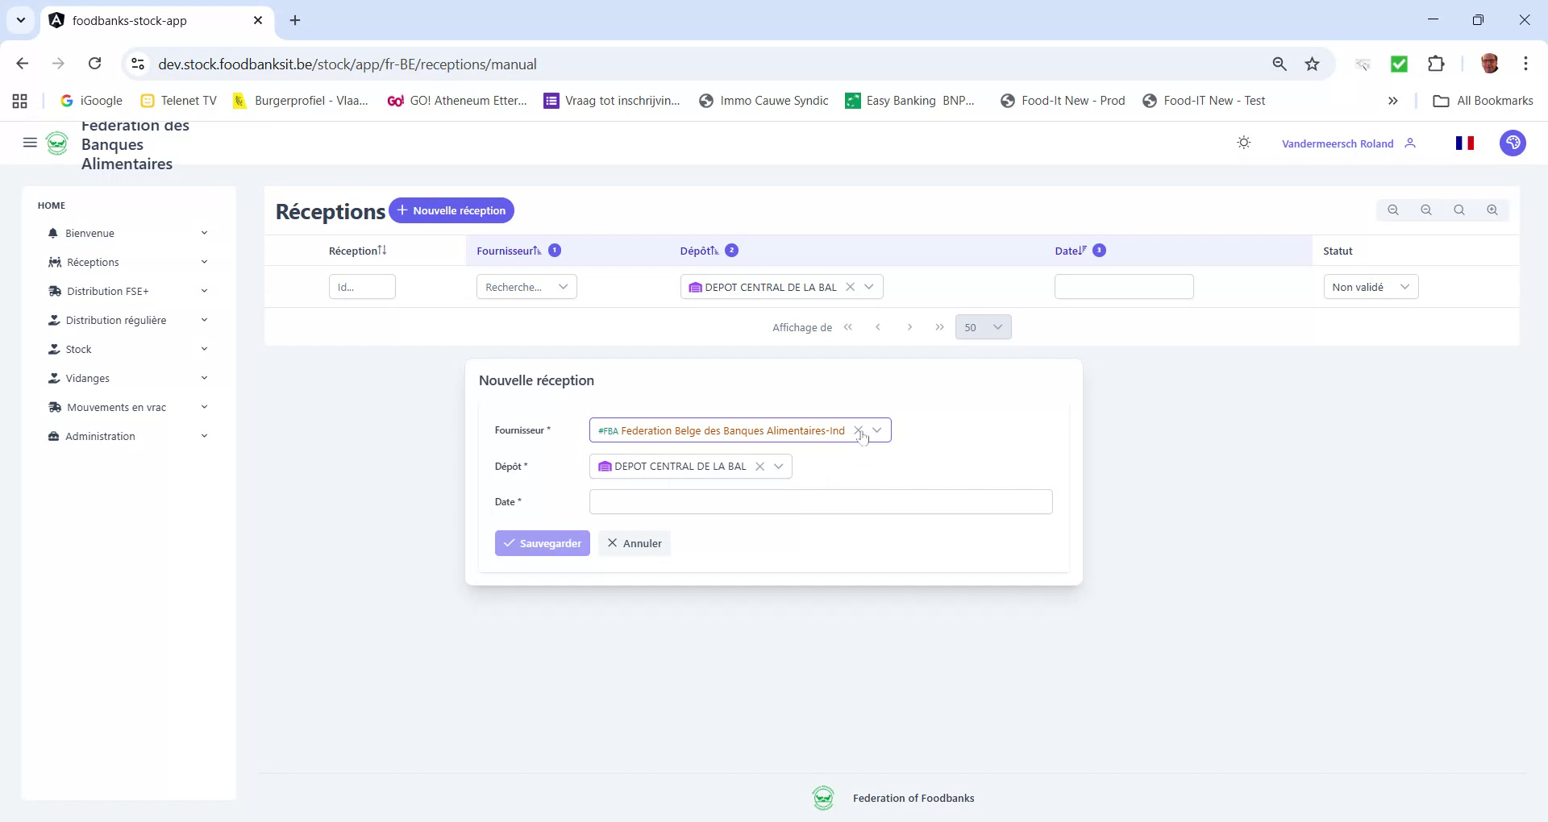Click the Vidanges icon in the sidebar
1548x822 pixels.
click(54, 378)
